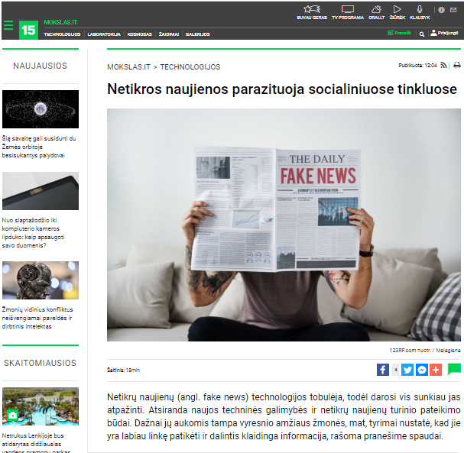
Task: Share article on Twitter
Action: coord(407,370)
